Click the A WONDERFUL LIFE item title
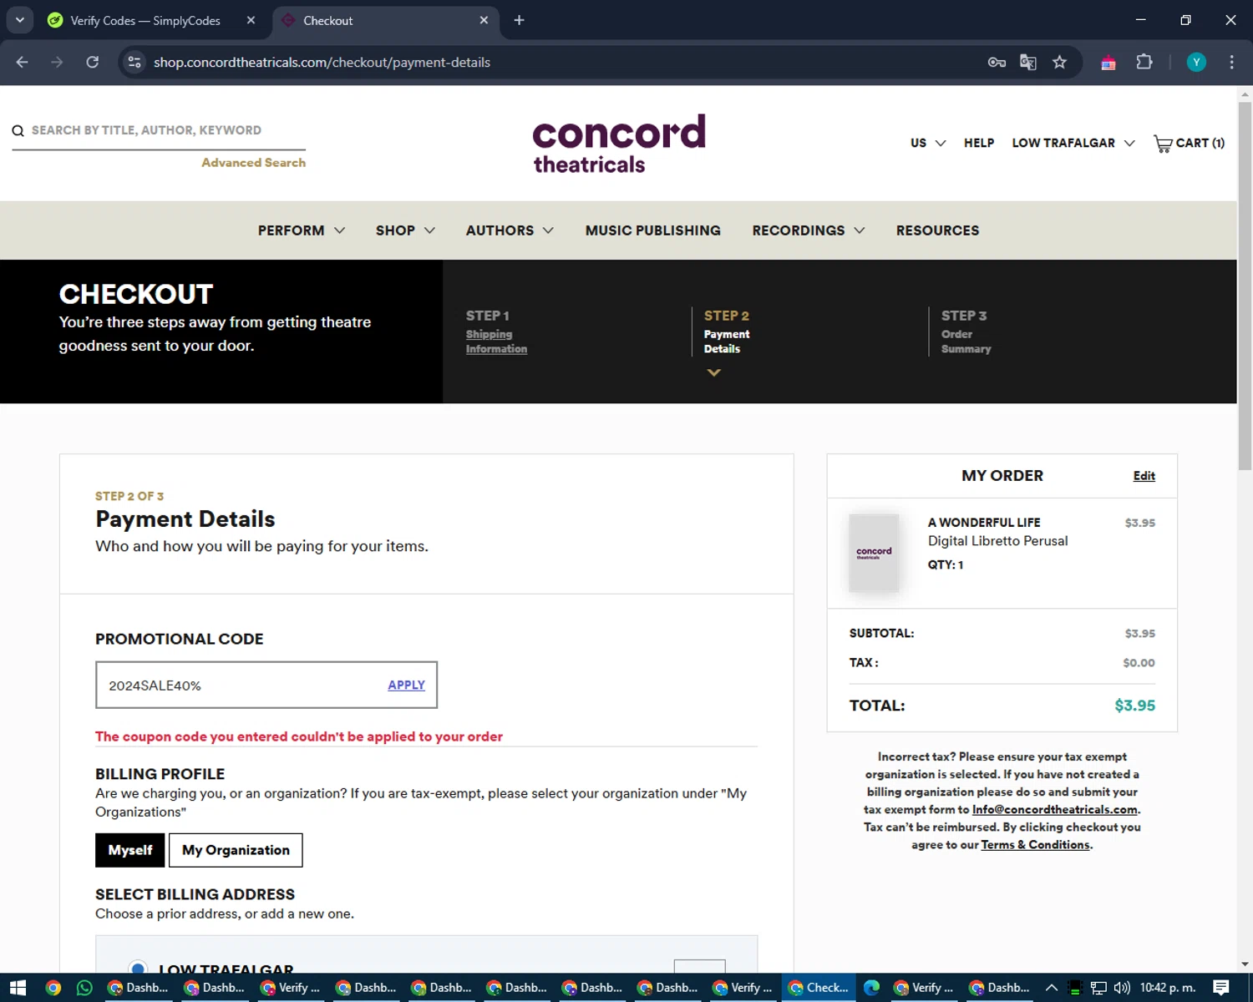This screenshot has height=1002, width=1253. point(984,523)
